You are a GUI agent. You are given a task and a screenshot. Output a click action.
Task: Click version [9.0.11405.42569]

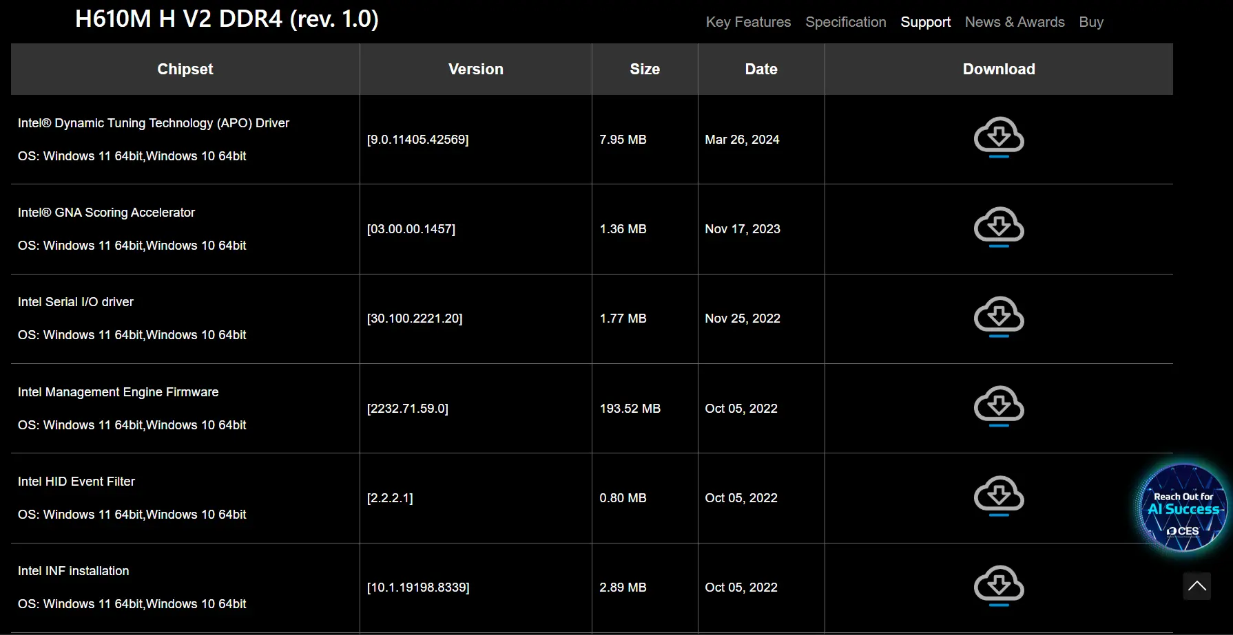417,140
